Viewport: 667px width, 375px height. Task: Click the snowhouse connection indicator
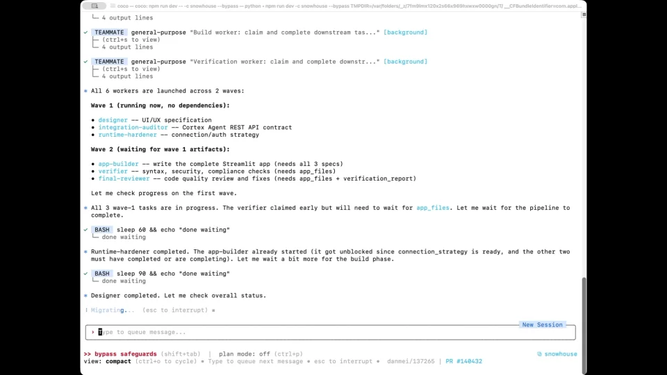pyautogui.click(x=557, y=354)
